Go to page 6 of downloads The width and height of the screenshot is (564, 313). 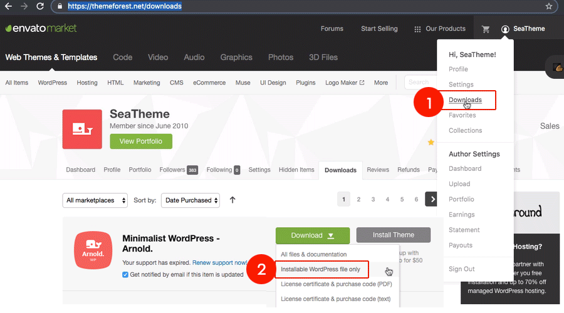416,200
